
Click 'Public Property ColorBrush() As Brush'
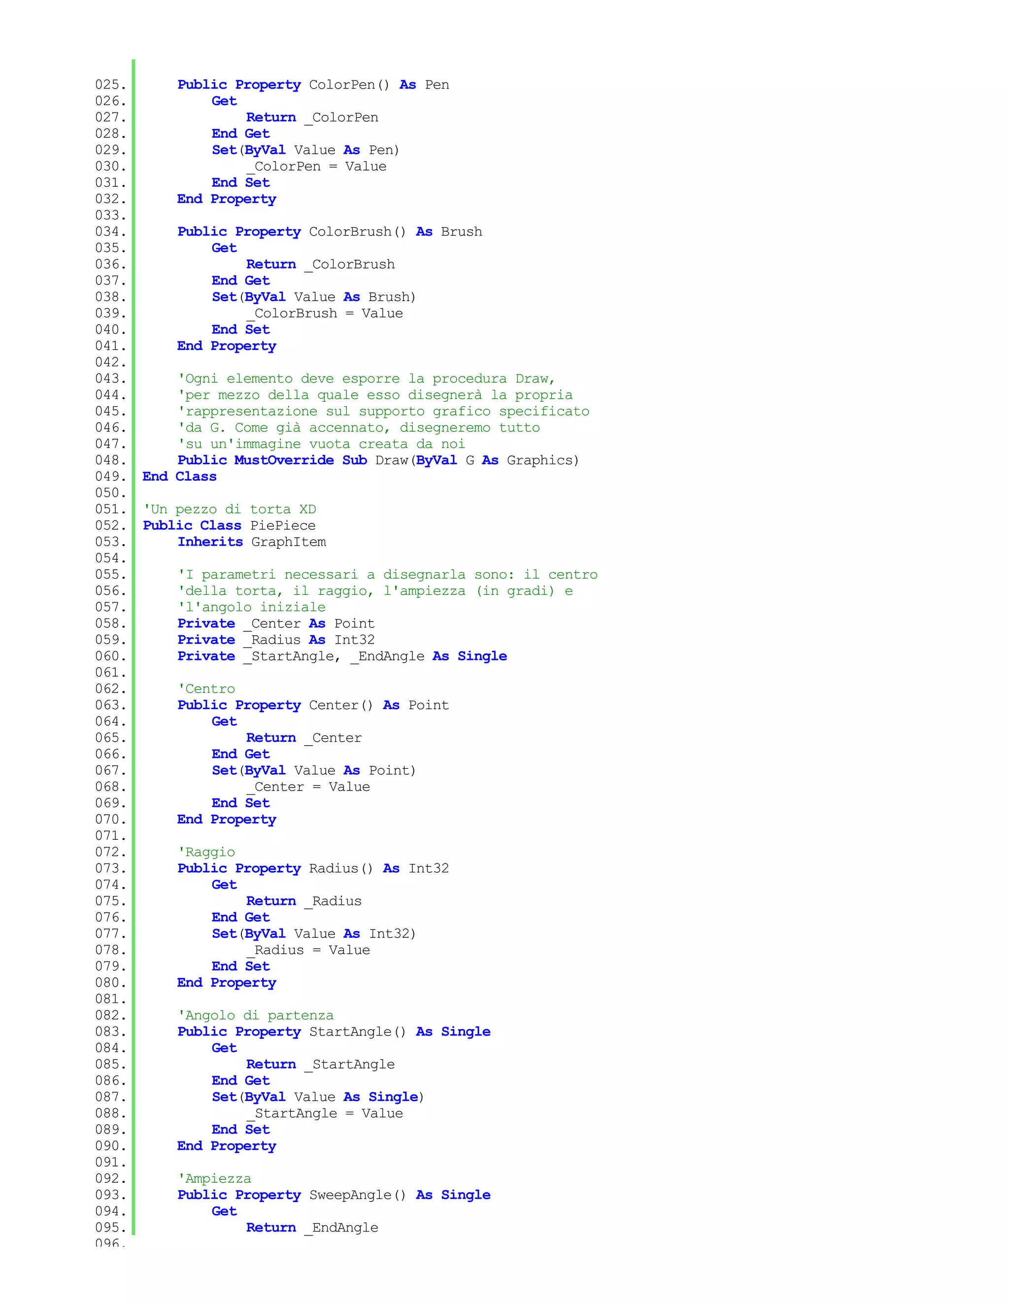tap(330, 232)
